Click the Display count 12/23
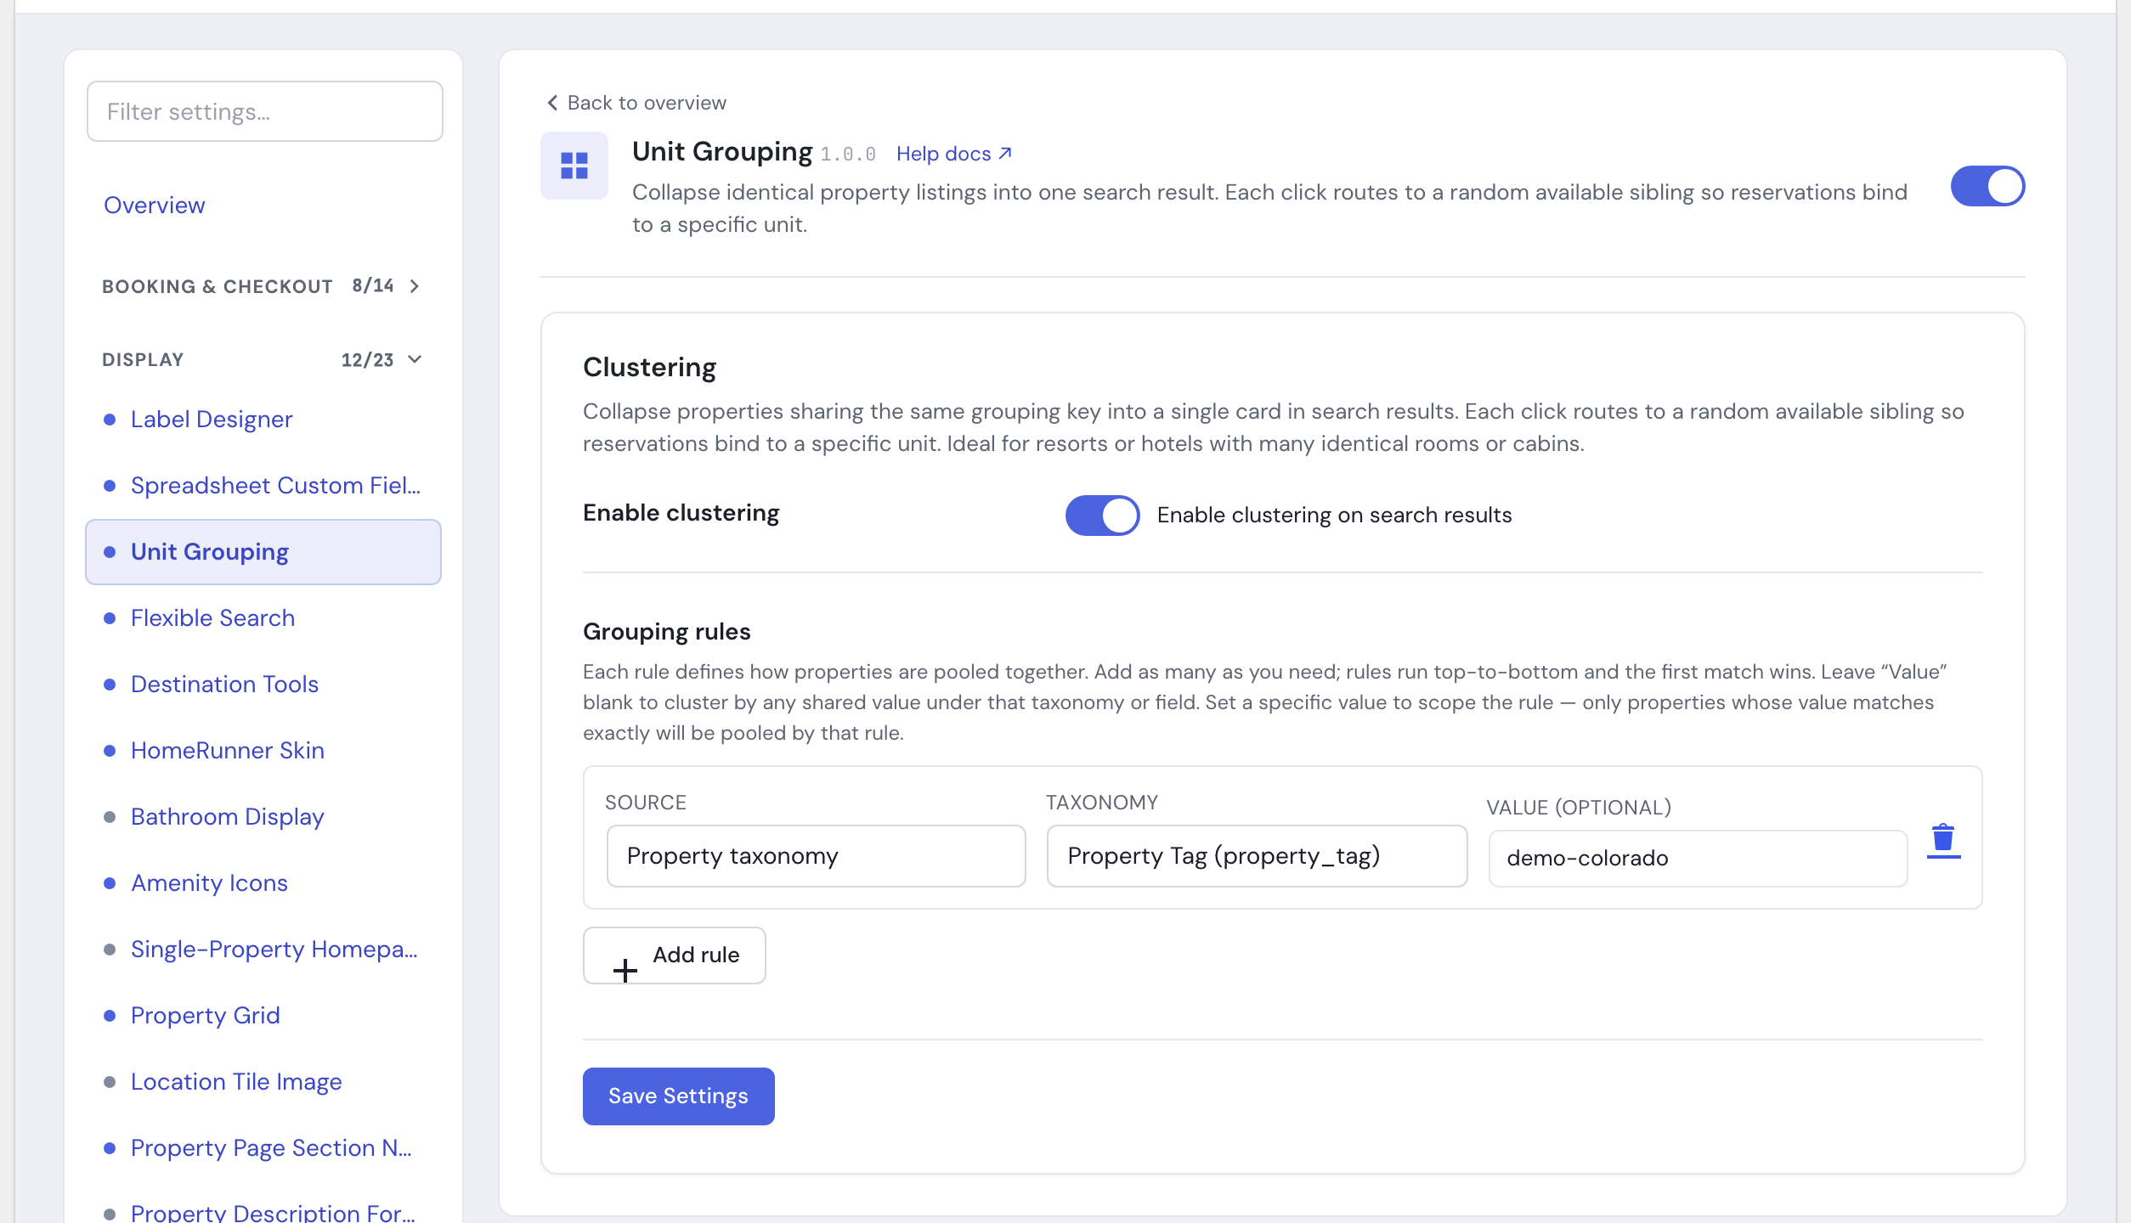The width and height of the screenshot is (2131, 1223). (x=367, y=360)
